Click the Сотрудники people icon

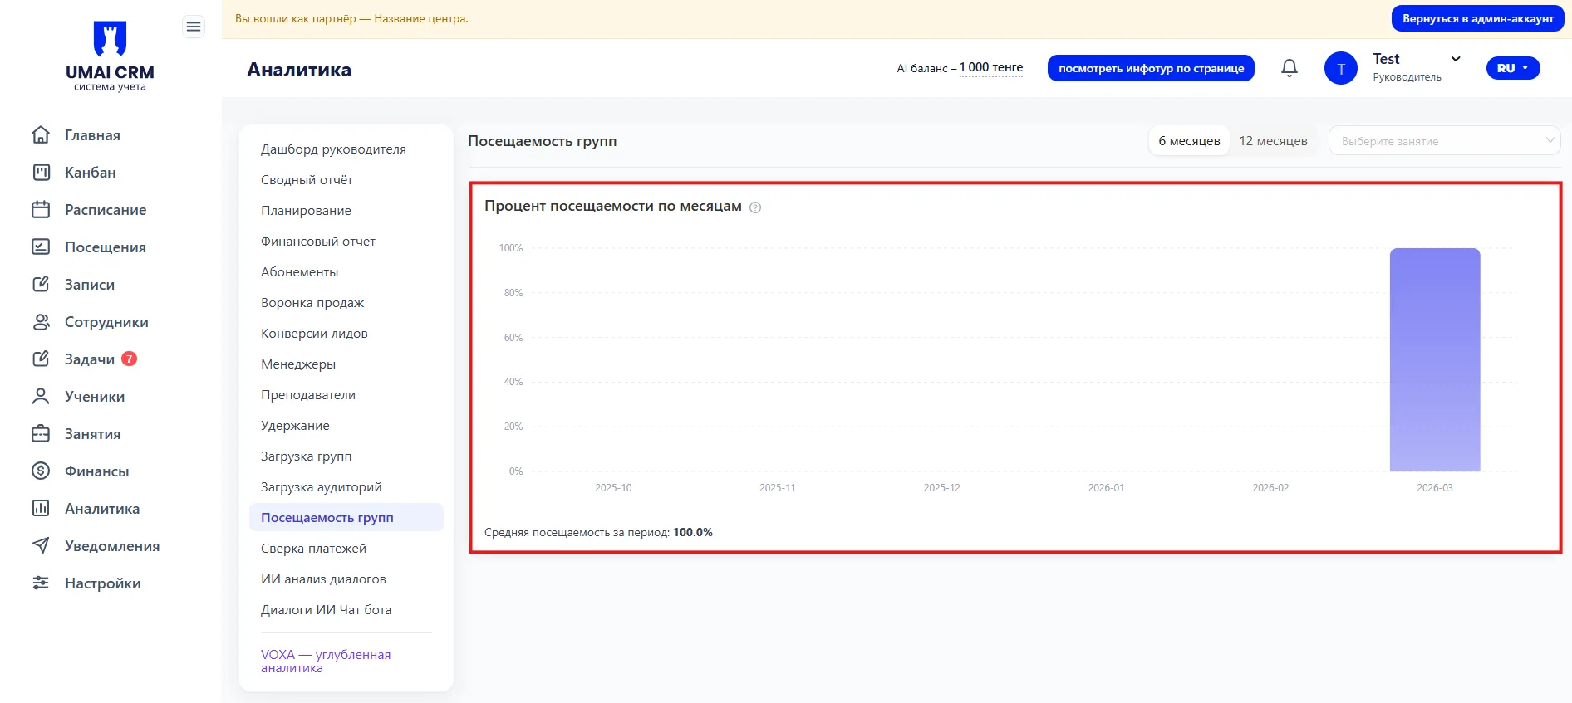(41, 321)
